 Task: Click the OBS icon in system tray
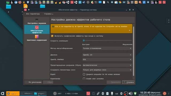tap(126, 93)
